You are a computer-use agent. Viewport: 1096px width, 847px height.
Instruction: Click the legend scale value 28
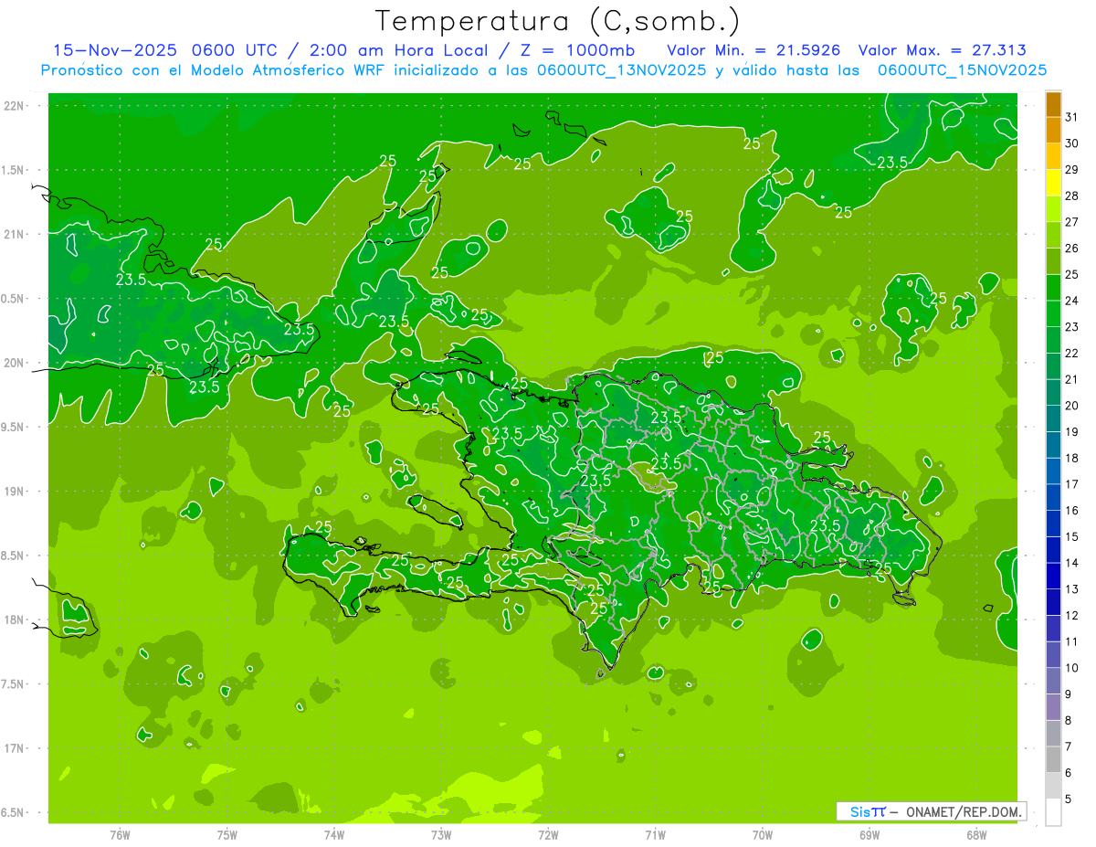click(1071, 196)
